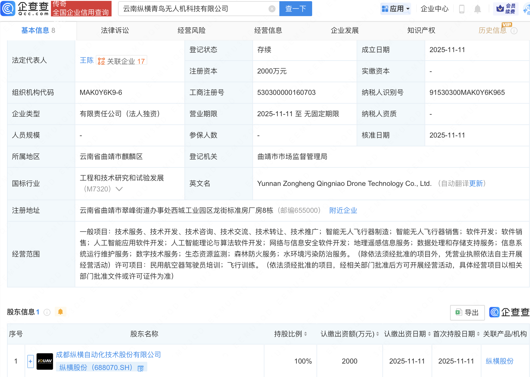Sort by 认缴出资日期 column
The image size is (530, 377).
[429, 334]
